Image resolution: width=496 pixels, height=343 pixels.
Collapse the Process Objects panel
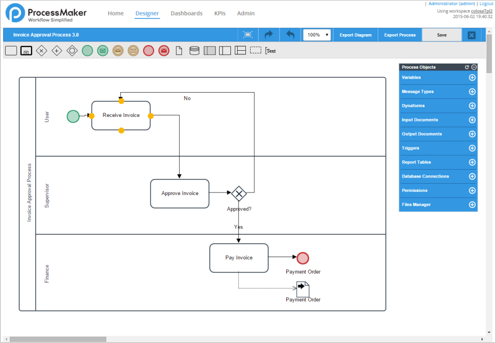click(474, 67)
